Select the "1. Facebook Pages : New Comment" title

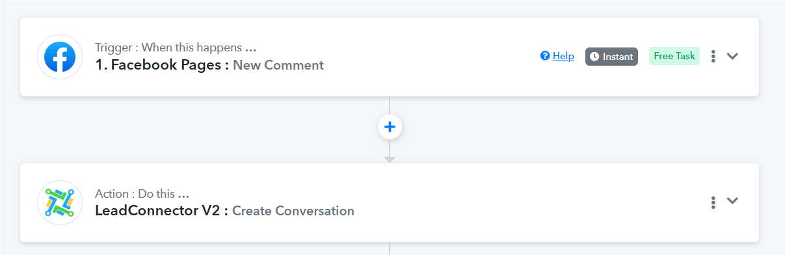(209, 65)
